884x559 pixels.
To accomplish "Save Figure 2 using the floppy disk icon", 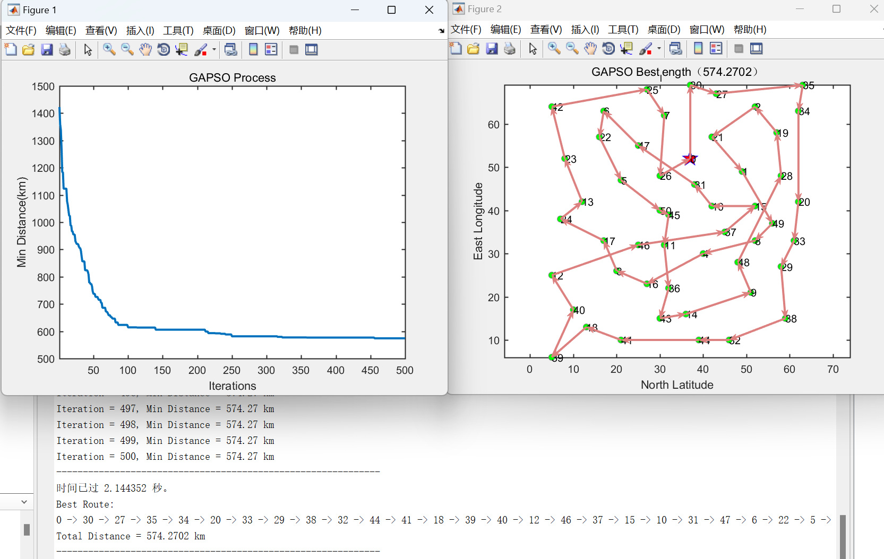I will [x=492, y=49].
